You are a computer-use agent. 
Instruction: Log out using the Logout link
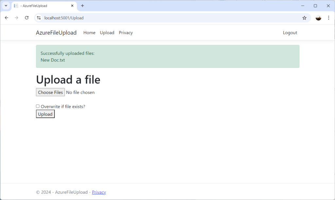coord(290,33)
